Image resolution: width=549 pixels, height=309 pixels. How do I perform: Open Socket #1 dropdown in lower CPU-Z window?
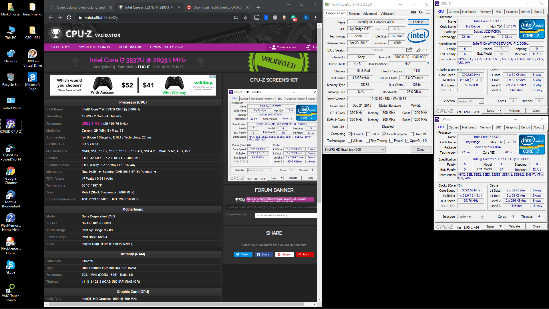click(471, 217)
